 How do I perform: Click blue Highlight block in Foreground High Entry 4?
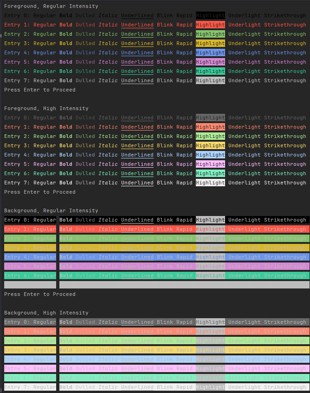[210, 155]
